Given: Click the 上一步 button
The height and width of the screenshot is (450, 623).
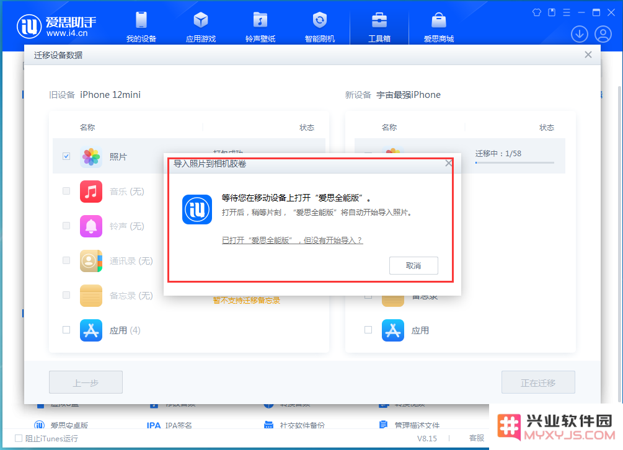Looking at the screenshot, I should pos(86,382).
